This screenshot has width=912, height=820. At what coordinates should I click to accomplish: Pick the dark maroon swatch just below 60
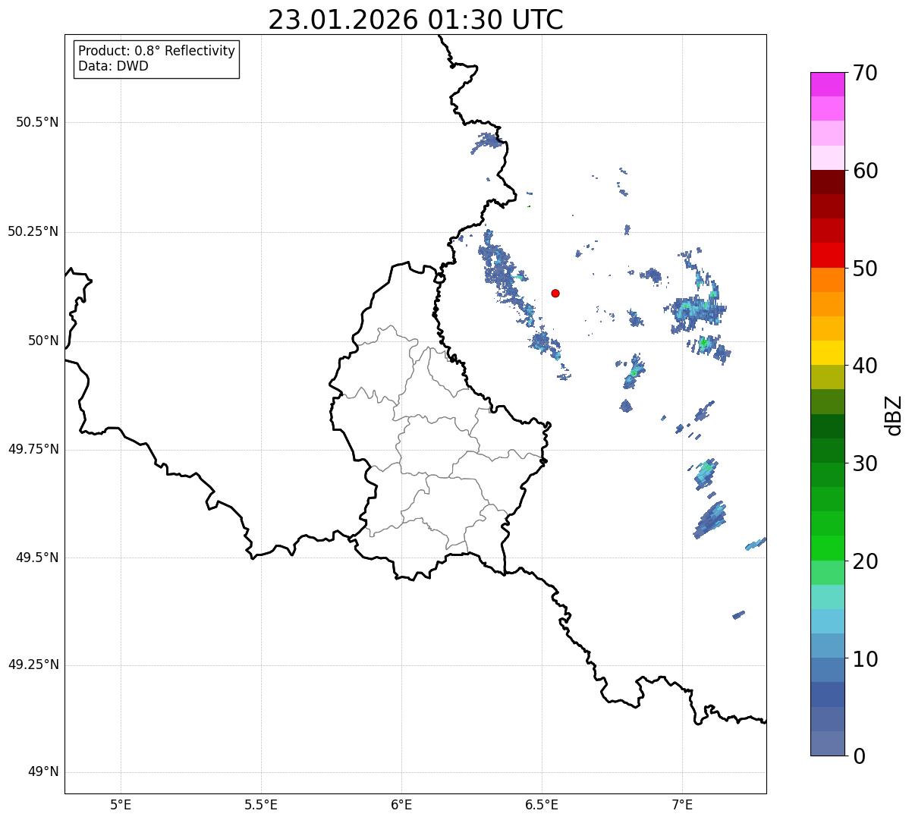point(827,182)
